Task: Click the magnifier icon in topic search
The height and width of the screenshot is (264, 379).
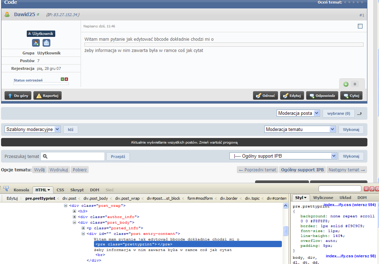Action: click(x=45, y=157)
